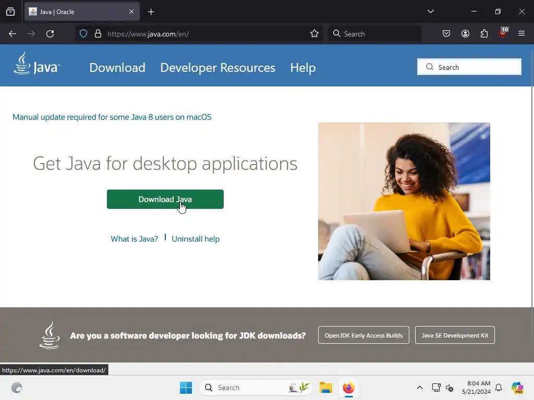
Task: Click the padlock site security icon
Action: pyautogui.click(x=98, y=34)
